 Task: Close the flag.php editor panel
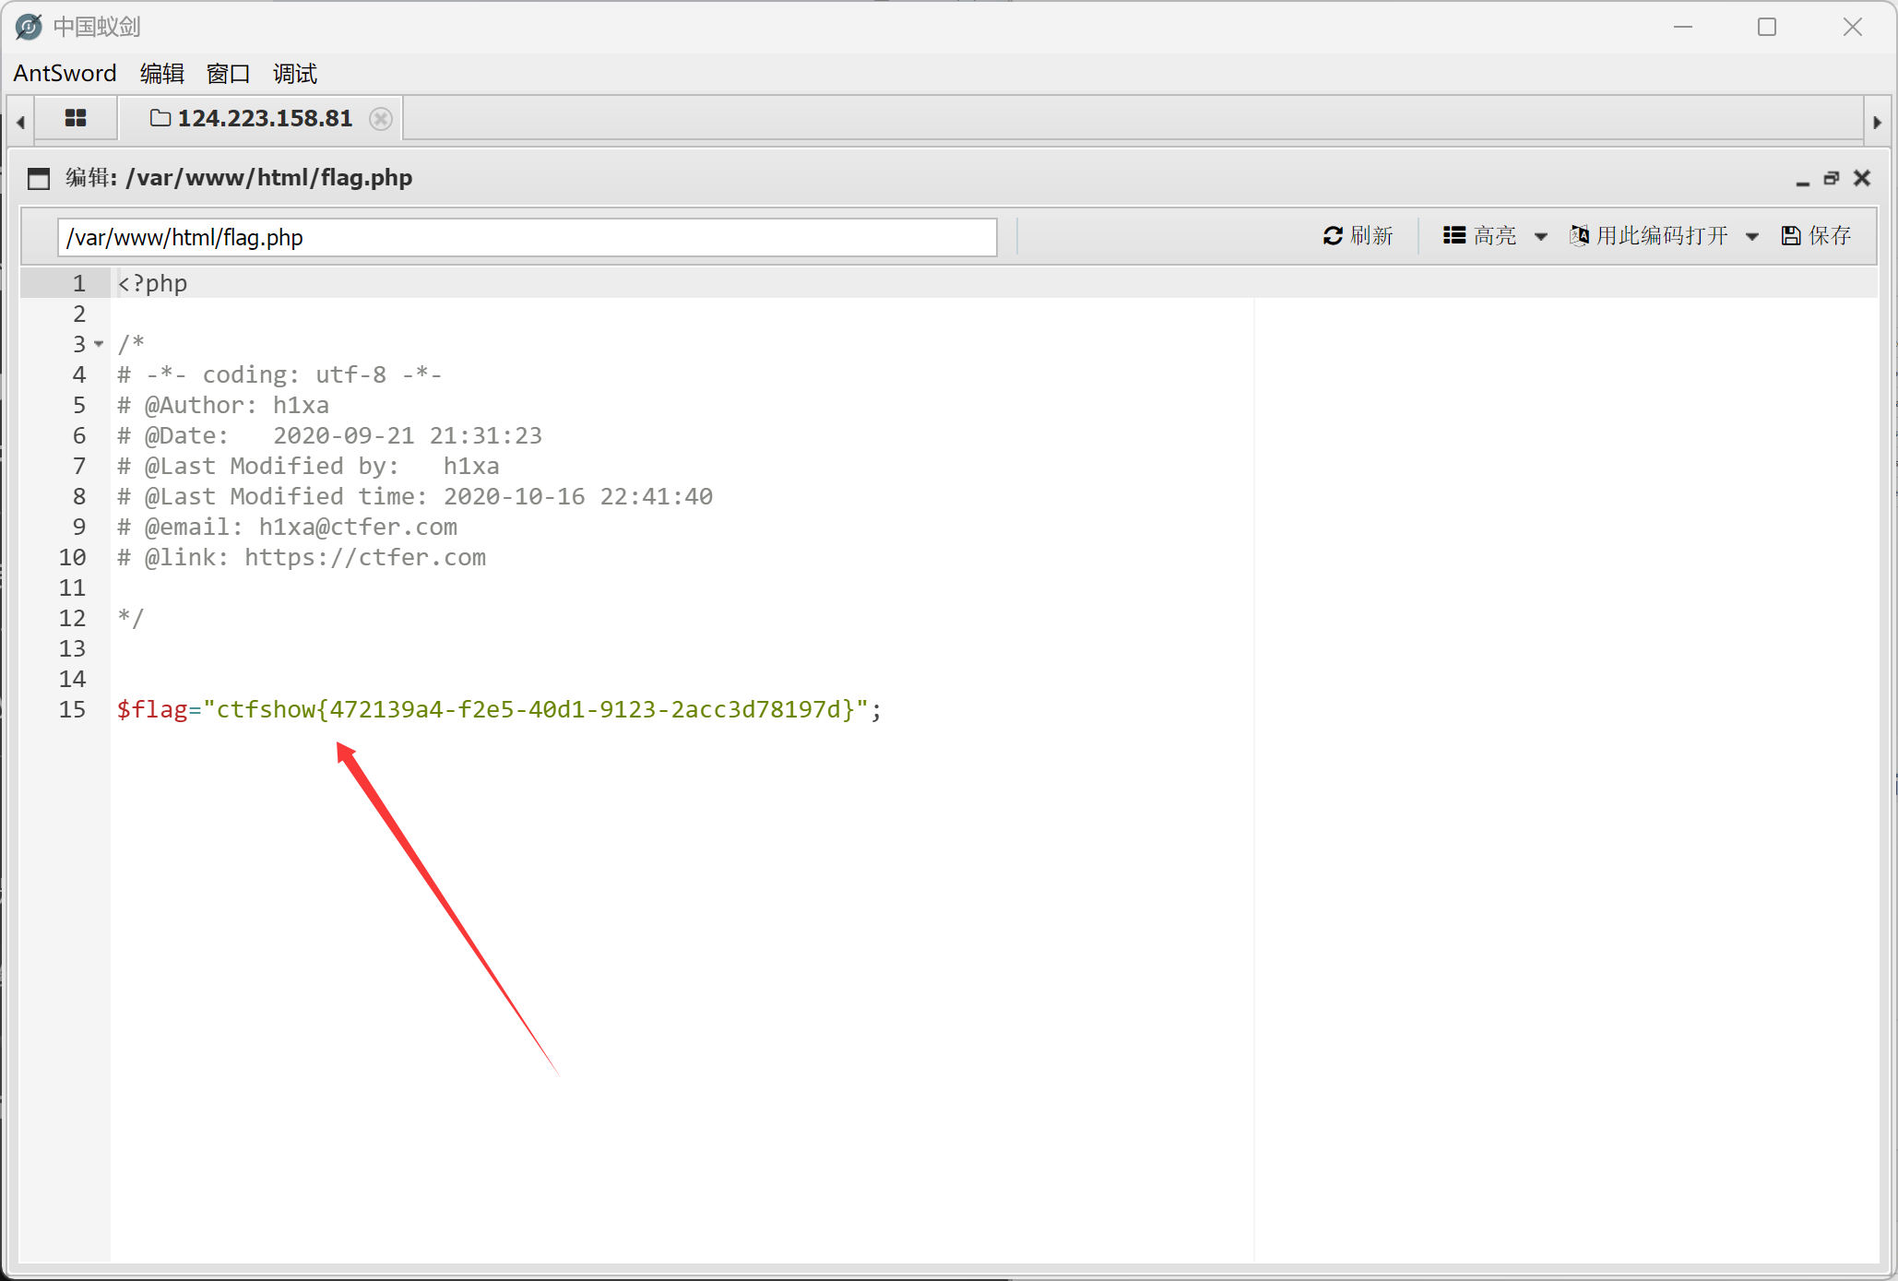pyautogui.click(x=1862, y=178)
